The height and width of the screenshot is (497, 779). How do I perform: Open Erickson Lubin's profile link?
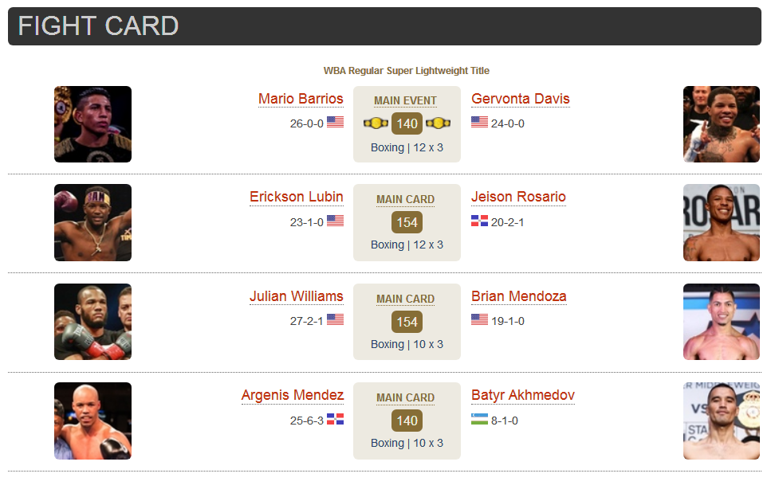[x=296, y=197]
